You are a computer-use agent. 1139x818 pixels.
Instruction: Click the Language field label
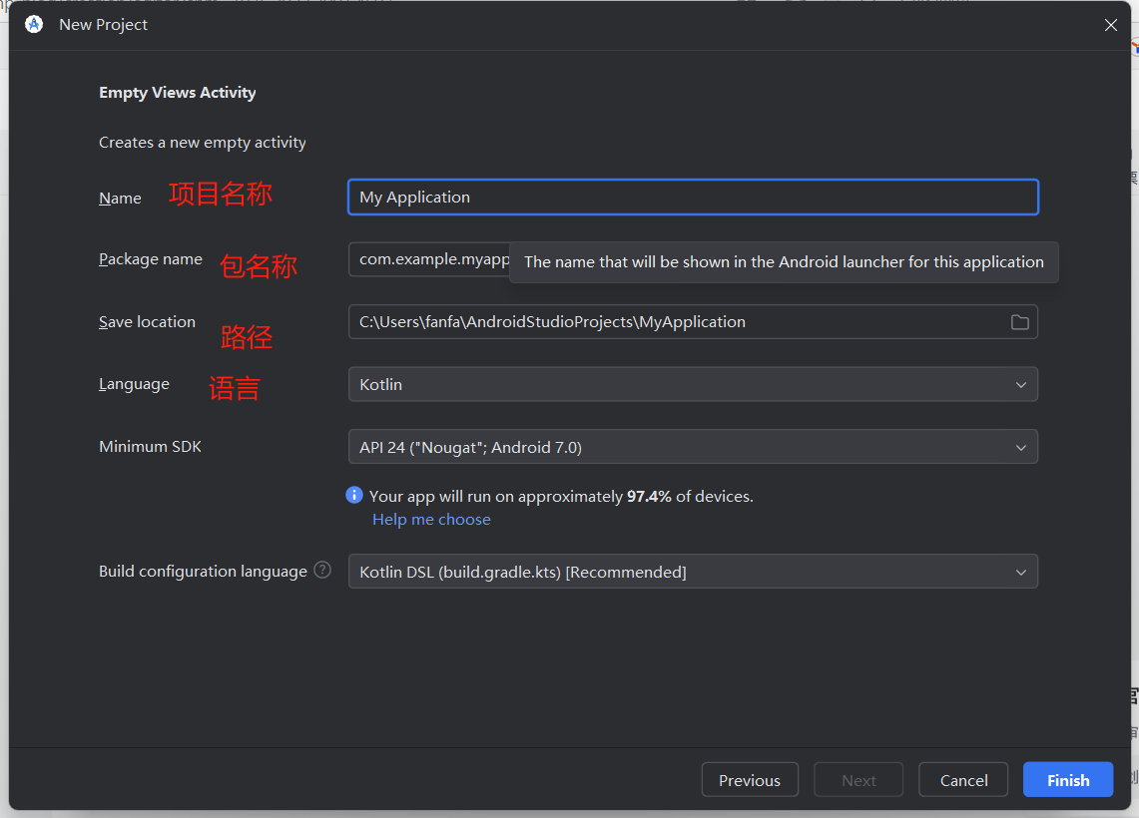(x=134, y=384)
